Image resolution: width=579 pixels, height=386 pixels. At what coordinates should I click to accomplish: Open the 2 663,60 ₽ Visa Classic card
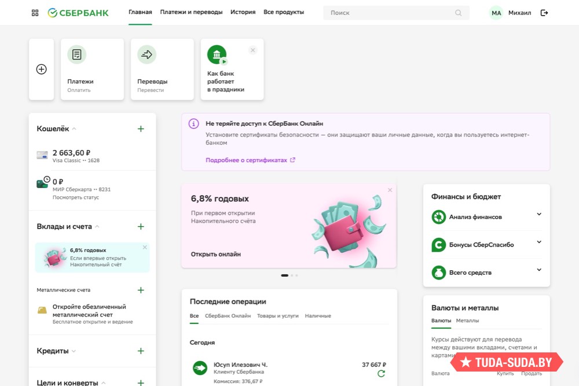(92, 156)
